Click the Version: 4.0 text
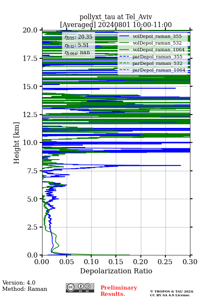The width and height of the screenshot is (200, 300). (19, 282)
